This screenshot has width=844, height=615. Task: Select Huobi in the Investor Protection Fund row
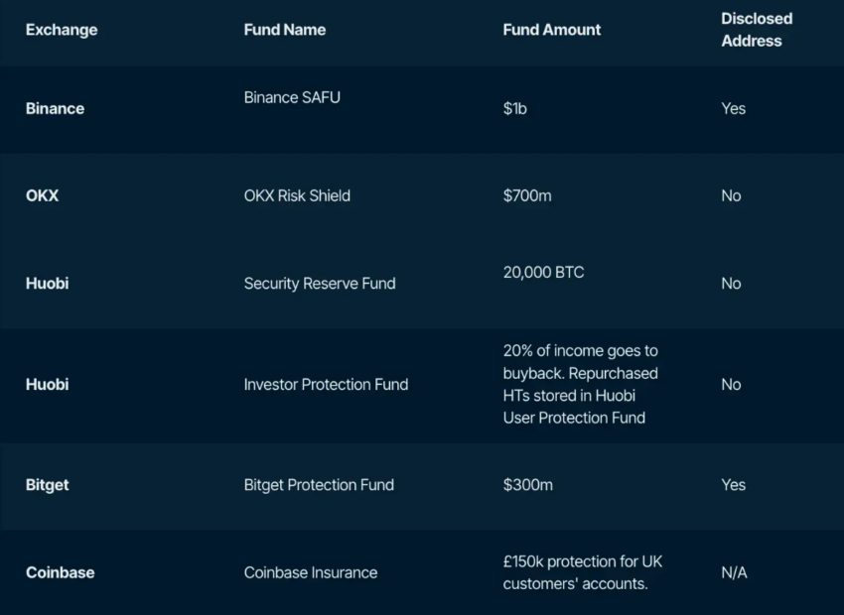pos(47,385)
